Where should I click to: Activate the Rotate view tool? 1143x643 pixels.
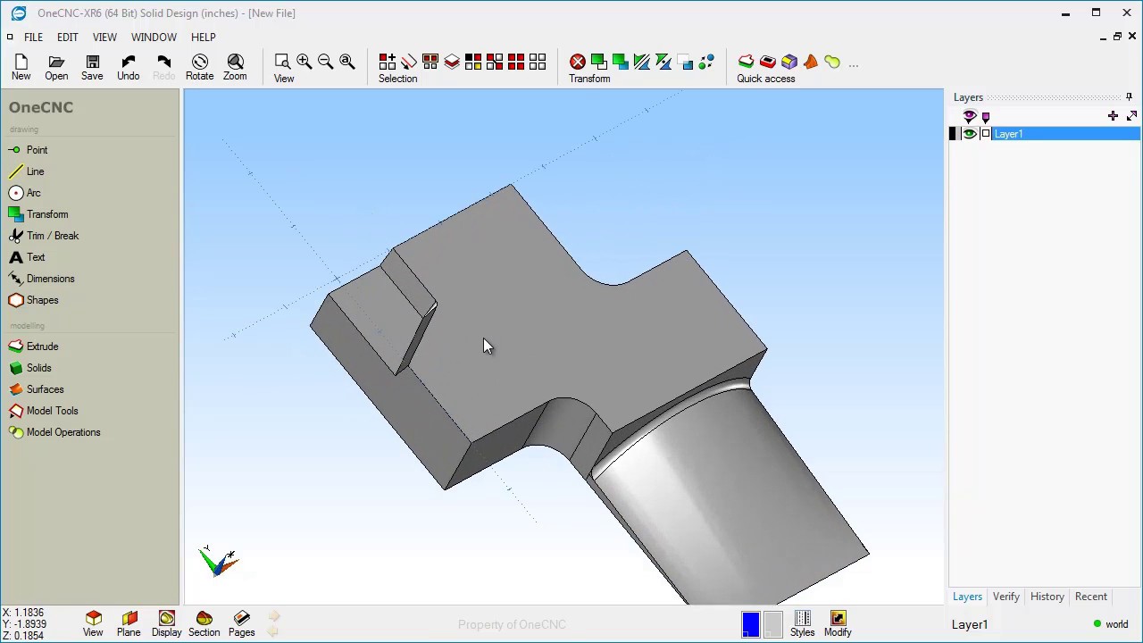point(199,67)
